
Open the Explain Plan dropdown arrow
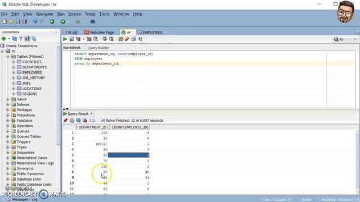84,39
